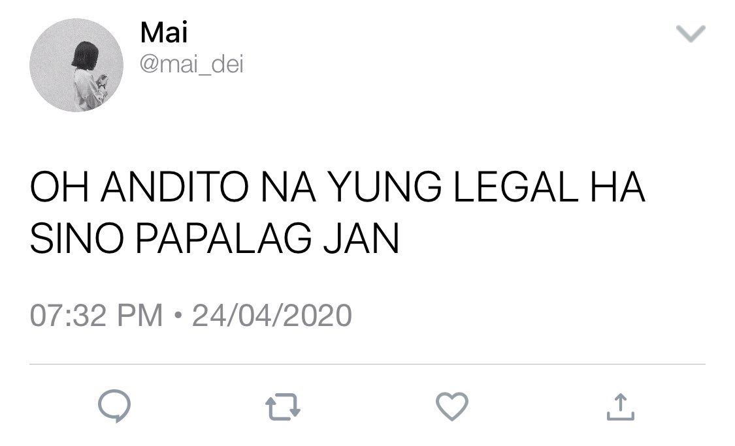Share the tweet via the upload arrow icon
The width and height of the screenshot is (735, 446).
click(621, 407)
